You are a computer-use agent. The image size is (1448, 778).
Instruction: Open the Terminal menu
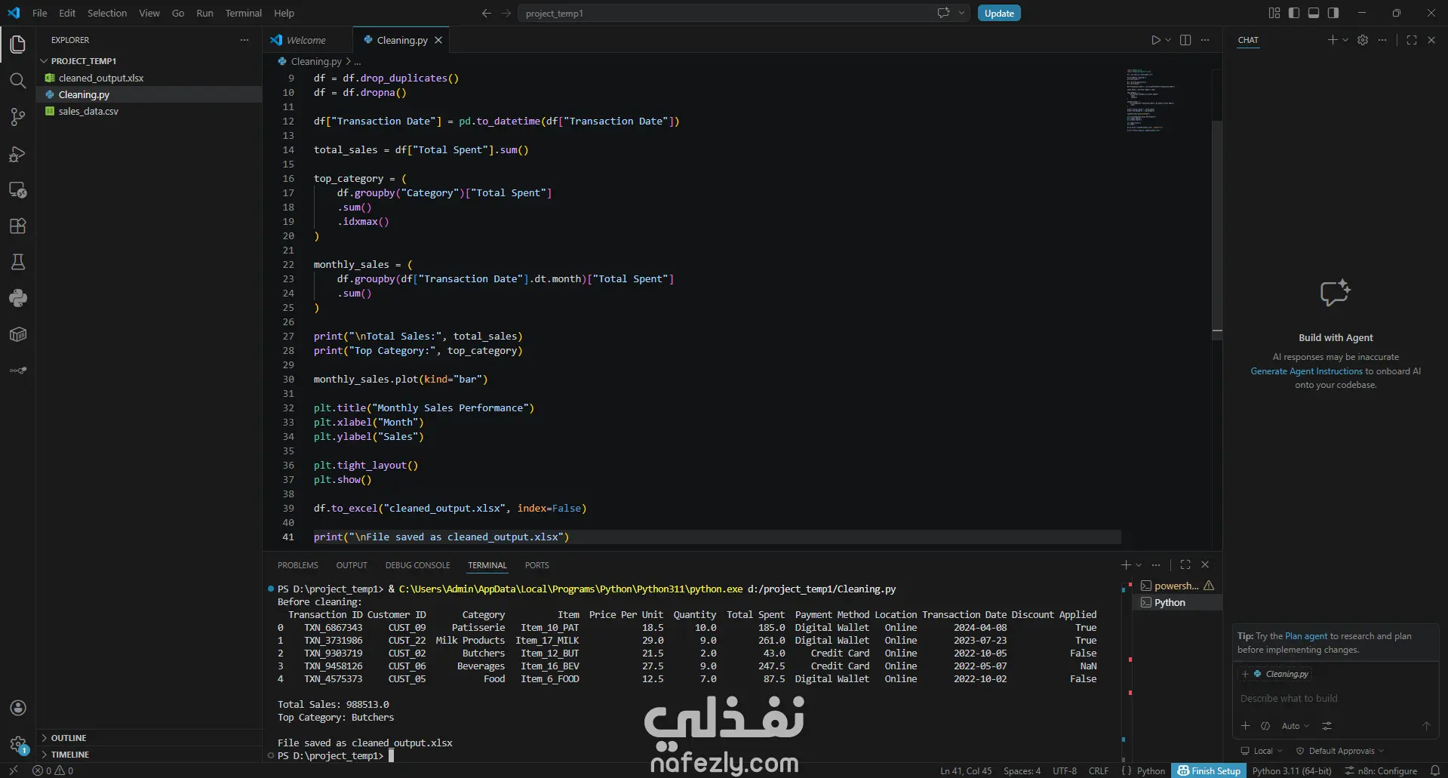click(x=243, y=13)
